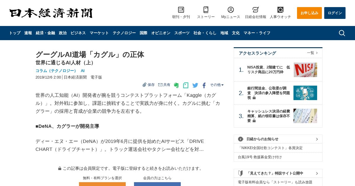Open the ストーリー icon
The width and height of the screenshot is (355, 186).
pyautogui.click(x=206, y=10)
